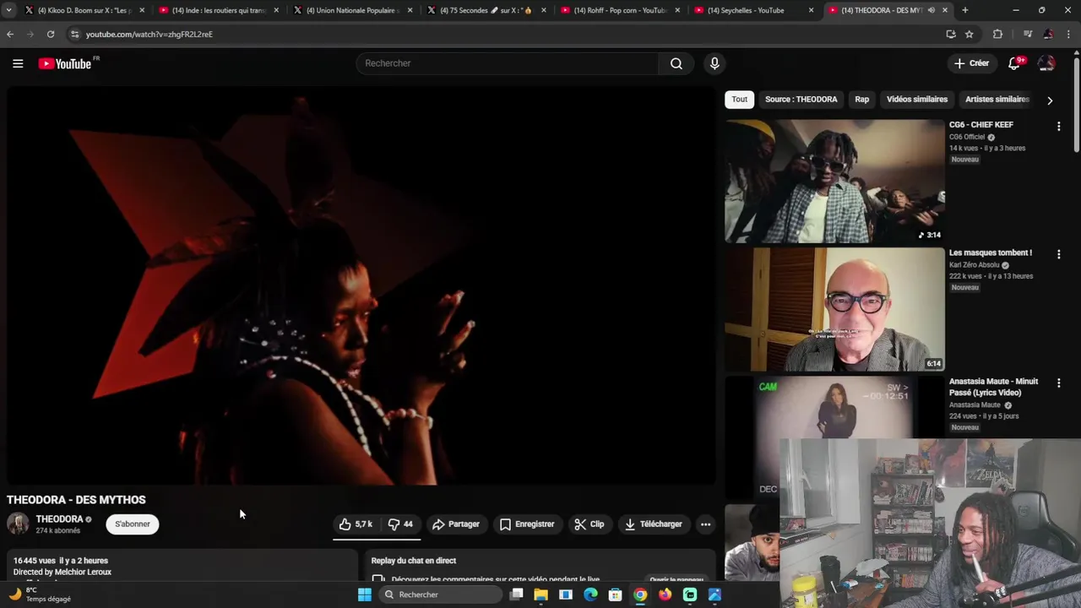This screenshot has width=1081, height=608.
Task: Open Les masques tombent ! video title
Action: [x=991, y=252]
